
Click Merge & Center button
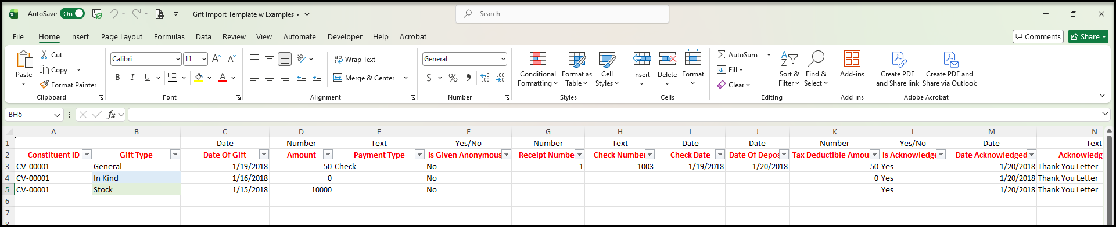364,78
